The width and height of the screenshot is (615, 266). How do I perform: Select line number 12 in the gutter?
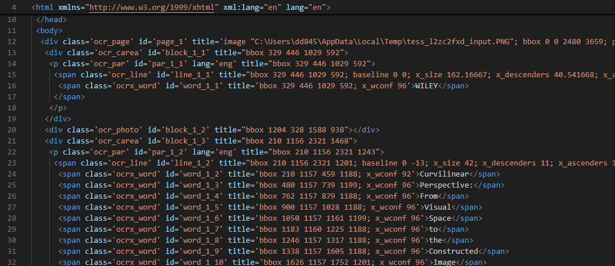click(x=12, y=42)
